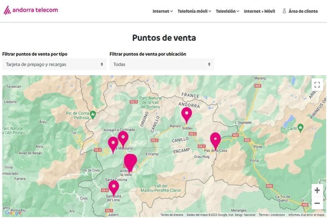The width and height of the screenshot is (327, 218).
Task: Click the Santa Coloma map label
Action: (x=116, y=180)
